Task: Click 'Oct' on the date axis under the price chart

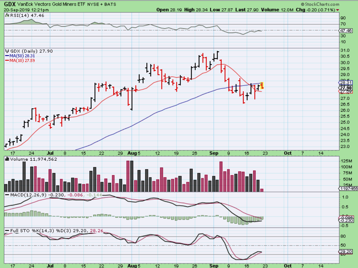Action: (x=288, y=153)
